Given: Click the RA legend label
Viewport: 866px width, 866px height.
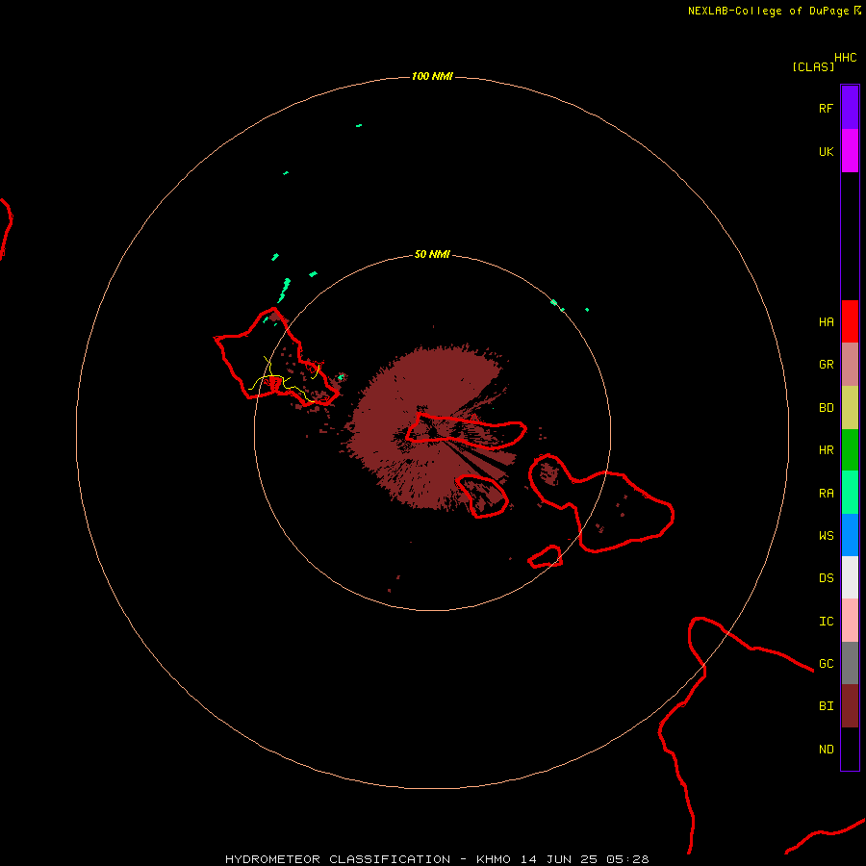Looking at the screenshot, I should (826, 494).
